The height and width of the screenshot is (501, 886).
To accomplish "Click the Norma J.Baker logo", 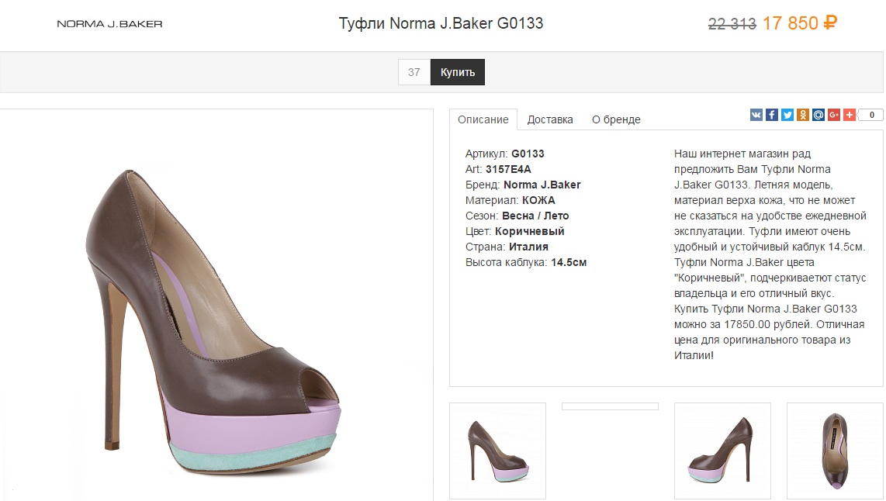I will [109, 24].
